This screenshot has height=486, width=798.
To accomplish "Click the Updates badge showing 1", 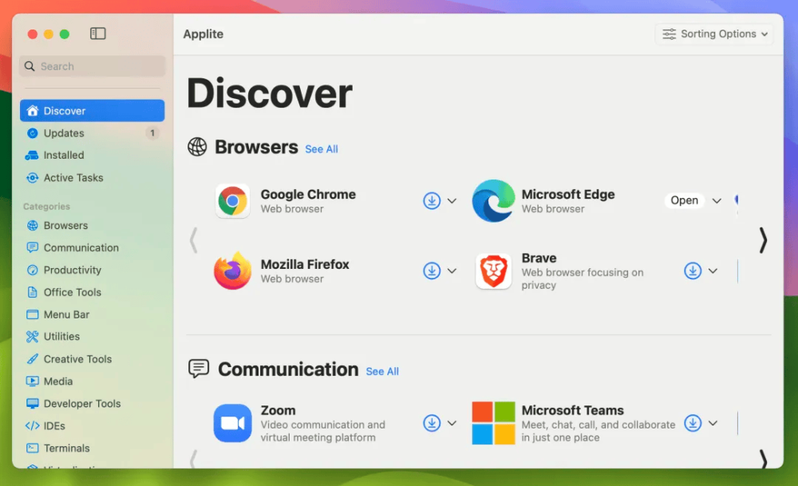I will (x=152, y=132).
